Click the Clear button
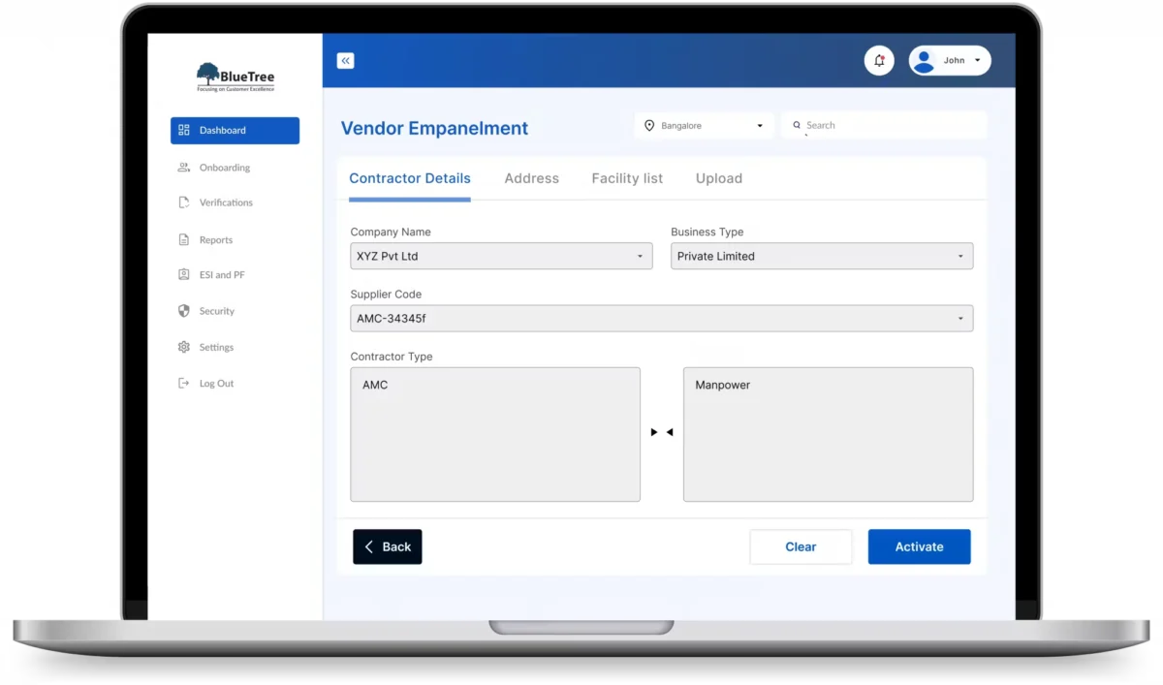The height and width of the screenshot is (685, 1163). tap(801, 546)
